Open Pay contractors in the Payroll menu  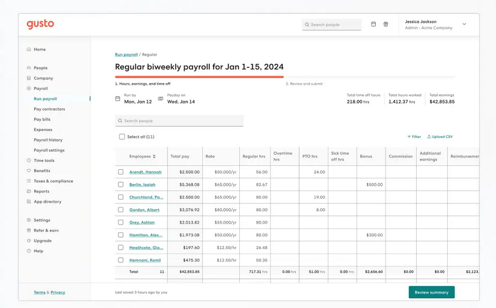pyautogui.click(x=49, y=109)
